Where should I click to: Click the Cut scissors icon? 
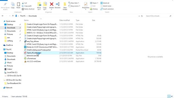coord(23,3)
